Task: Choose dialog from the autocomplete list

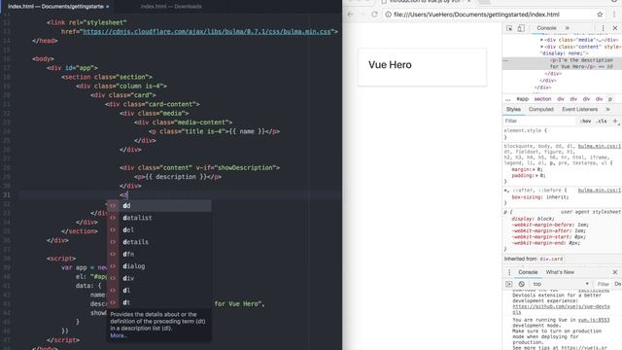Action: 159,265
